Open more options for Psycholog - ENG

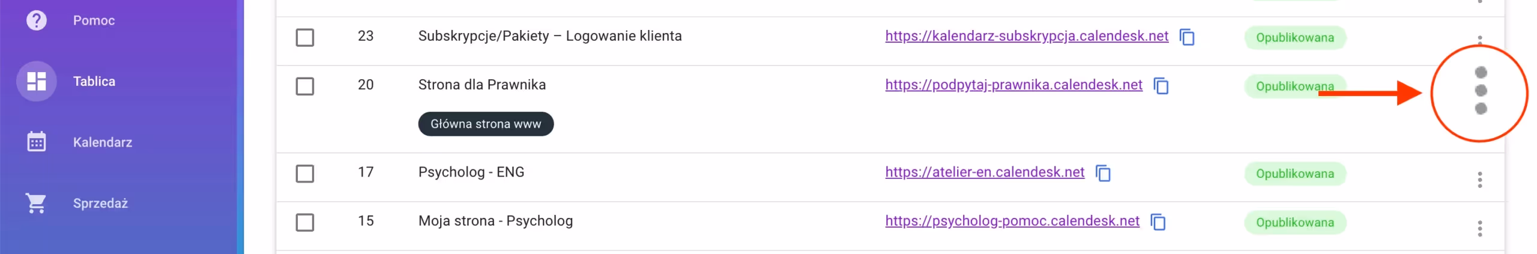pos(1479,180)
